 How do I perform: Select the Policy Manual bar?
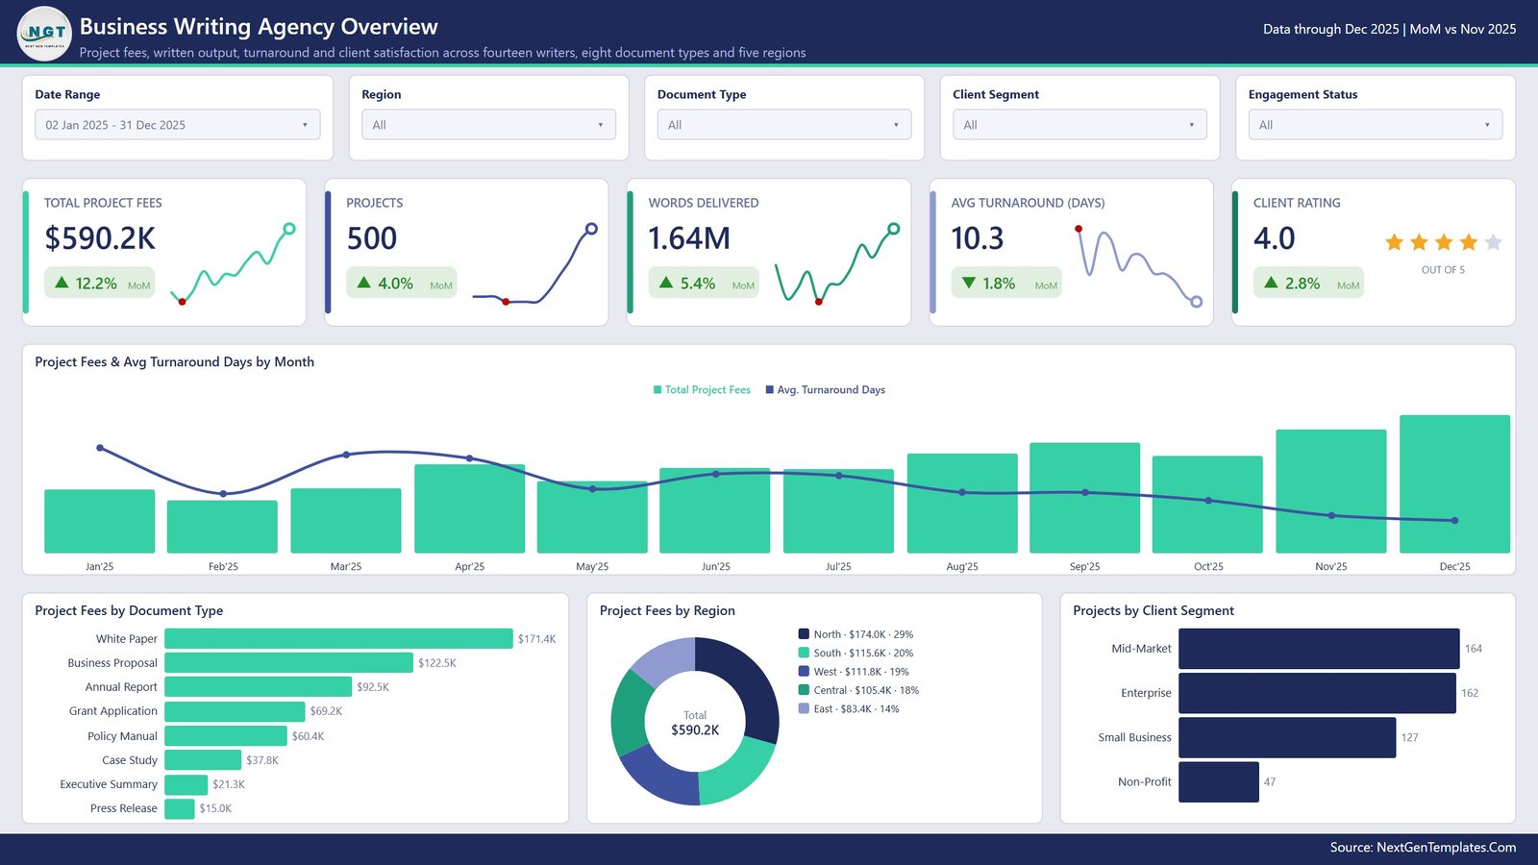pos(226,736)
